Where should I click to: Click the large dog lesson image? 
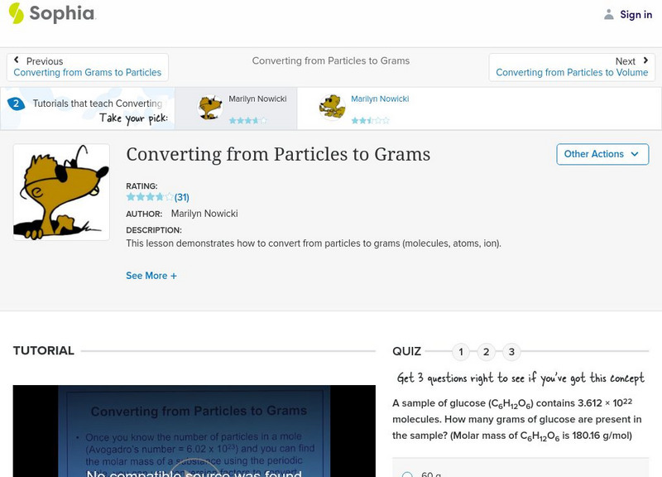[x=61, y=192]
